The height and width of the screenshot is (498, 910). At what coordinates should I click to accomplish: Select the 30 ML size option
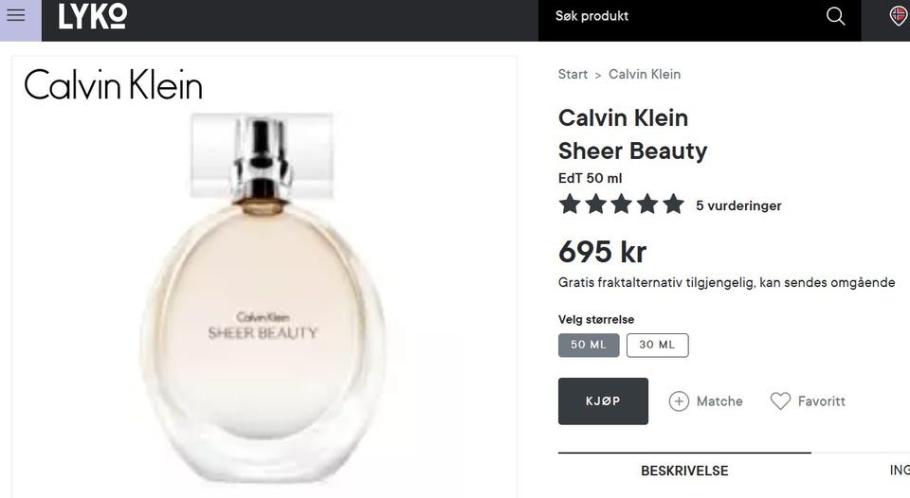coord(658,345)
